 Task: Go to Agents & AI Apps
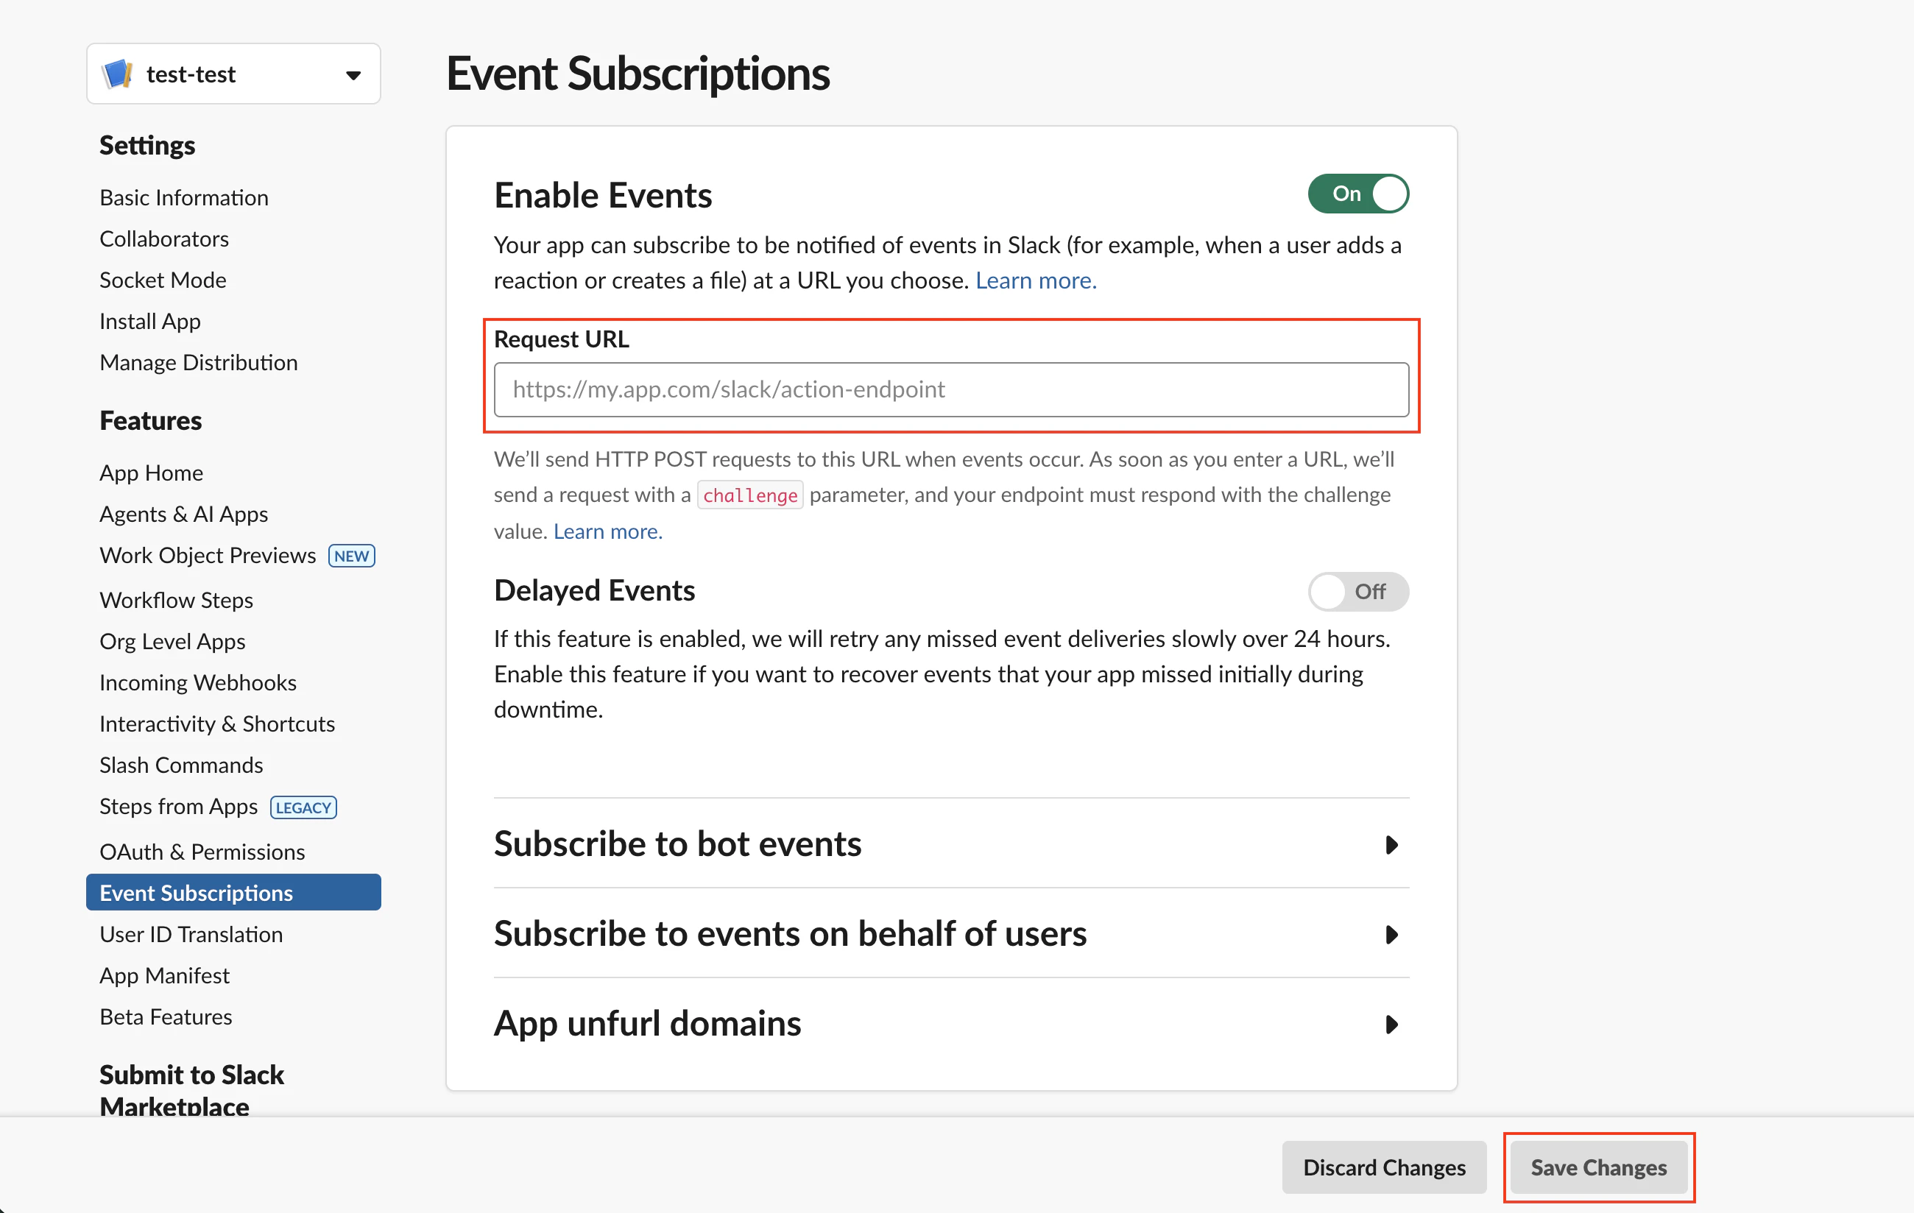(x=183, y=514)
